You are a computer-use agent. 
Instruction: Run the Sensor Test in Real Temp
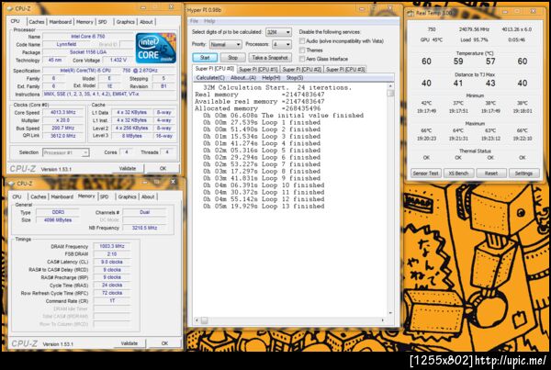[x=425, y=174]
